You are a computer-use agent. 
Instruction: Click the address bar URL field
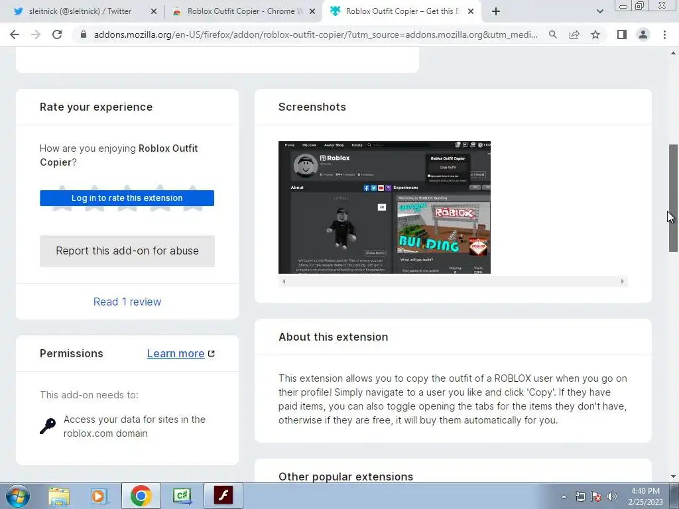tap(316, 34)
